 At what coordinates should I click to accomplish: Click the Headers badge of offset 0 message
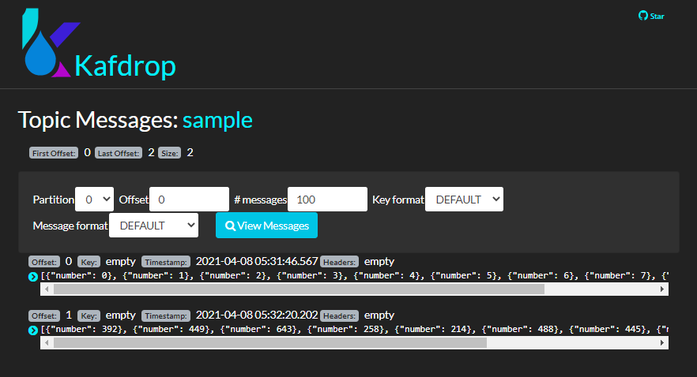click(339, 262)
